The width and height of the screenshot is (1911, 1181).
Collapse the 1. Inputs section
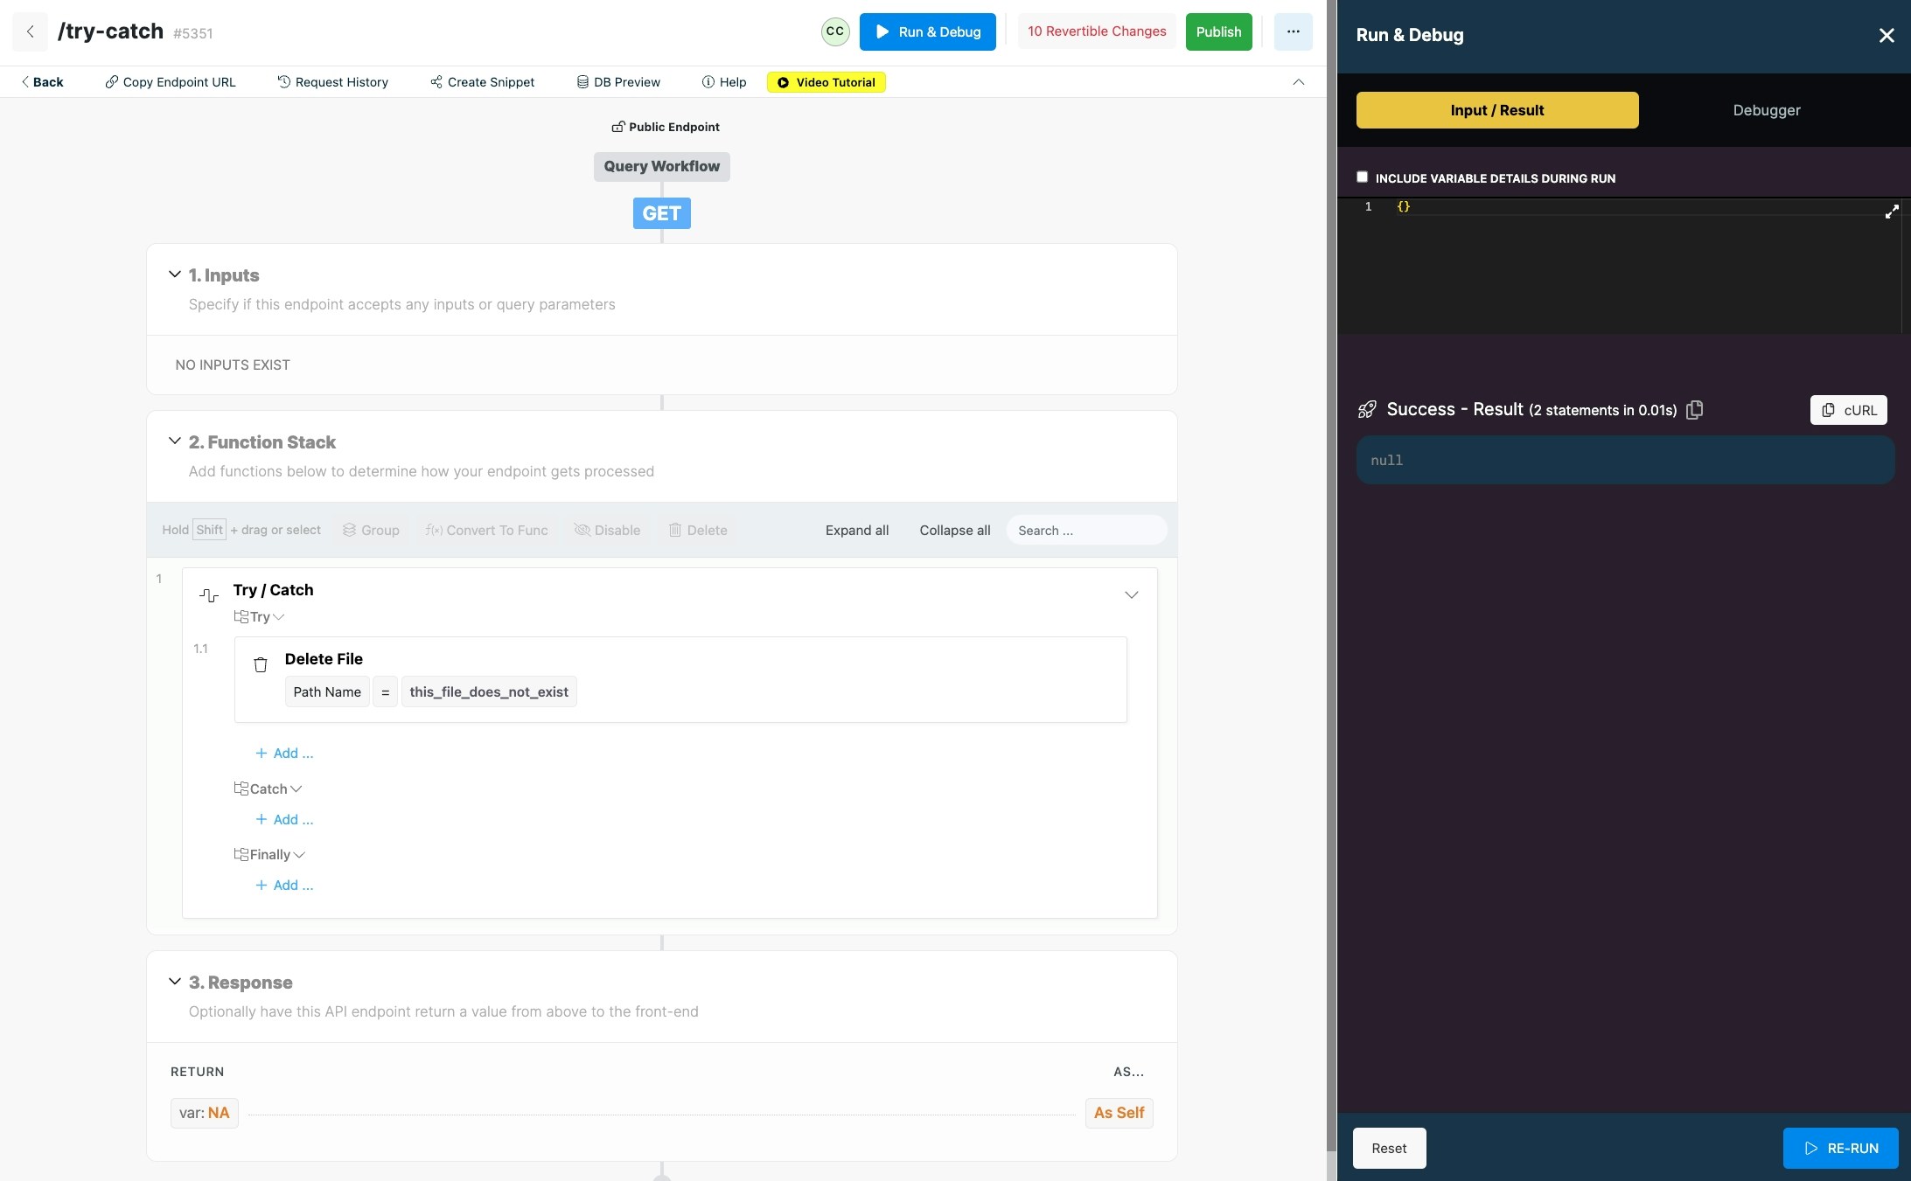pyautogui.click(x=175, y=274)
